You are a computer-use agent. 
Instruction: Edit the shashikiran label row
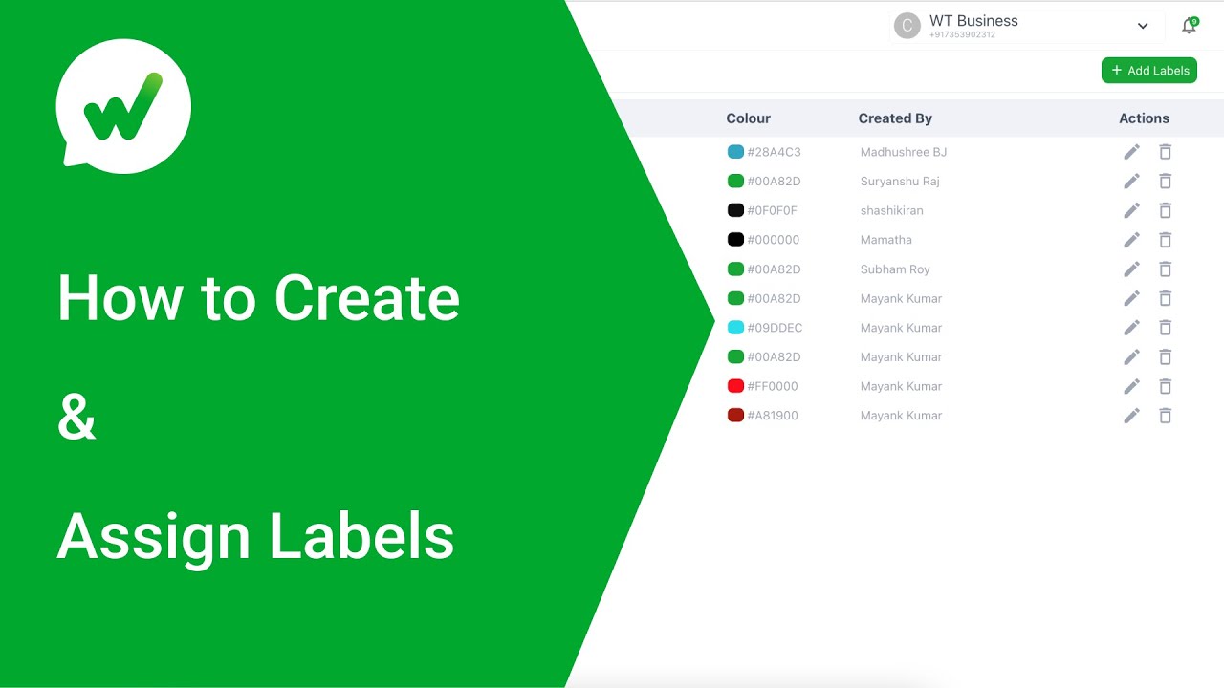(1131, 210)
